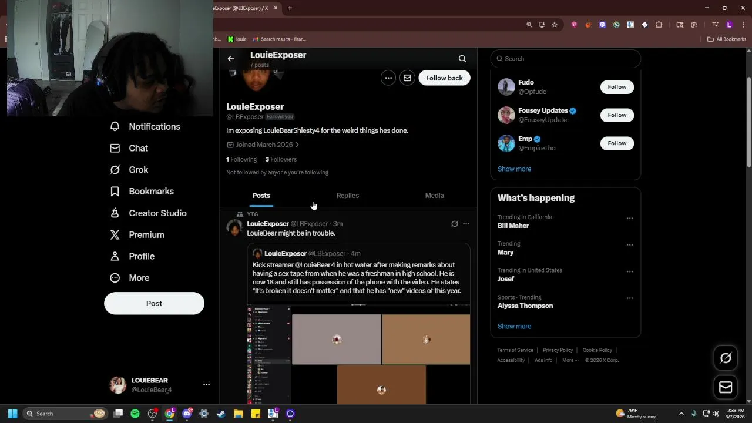
Task: Open the Alyssa Thompson trending topic
Action: tap(525, 305)
